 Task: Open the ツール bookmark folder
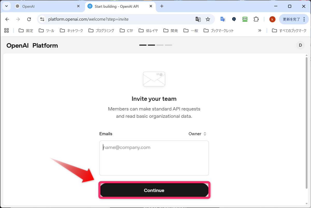coord(46,31)
